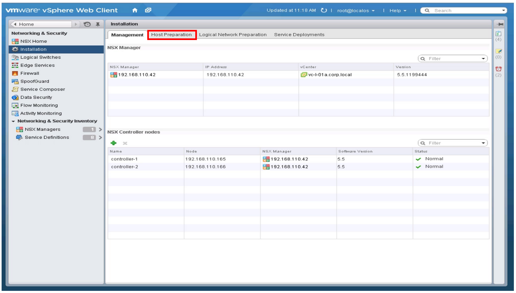Open the search box dropdown arrow
The height and width of the screenshot is (293, 516).
[503, 10]
